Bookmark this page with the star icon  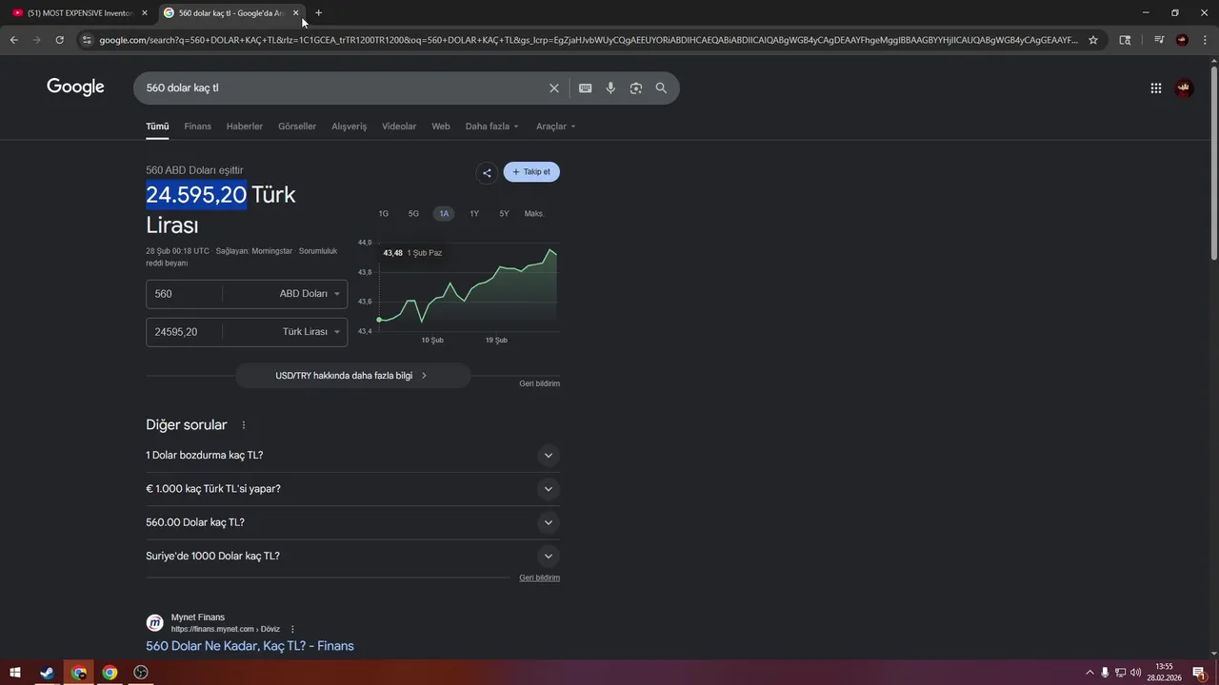coord(1093,40)
